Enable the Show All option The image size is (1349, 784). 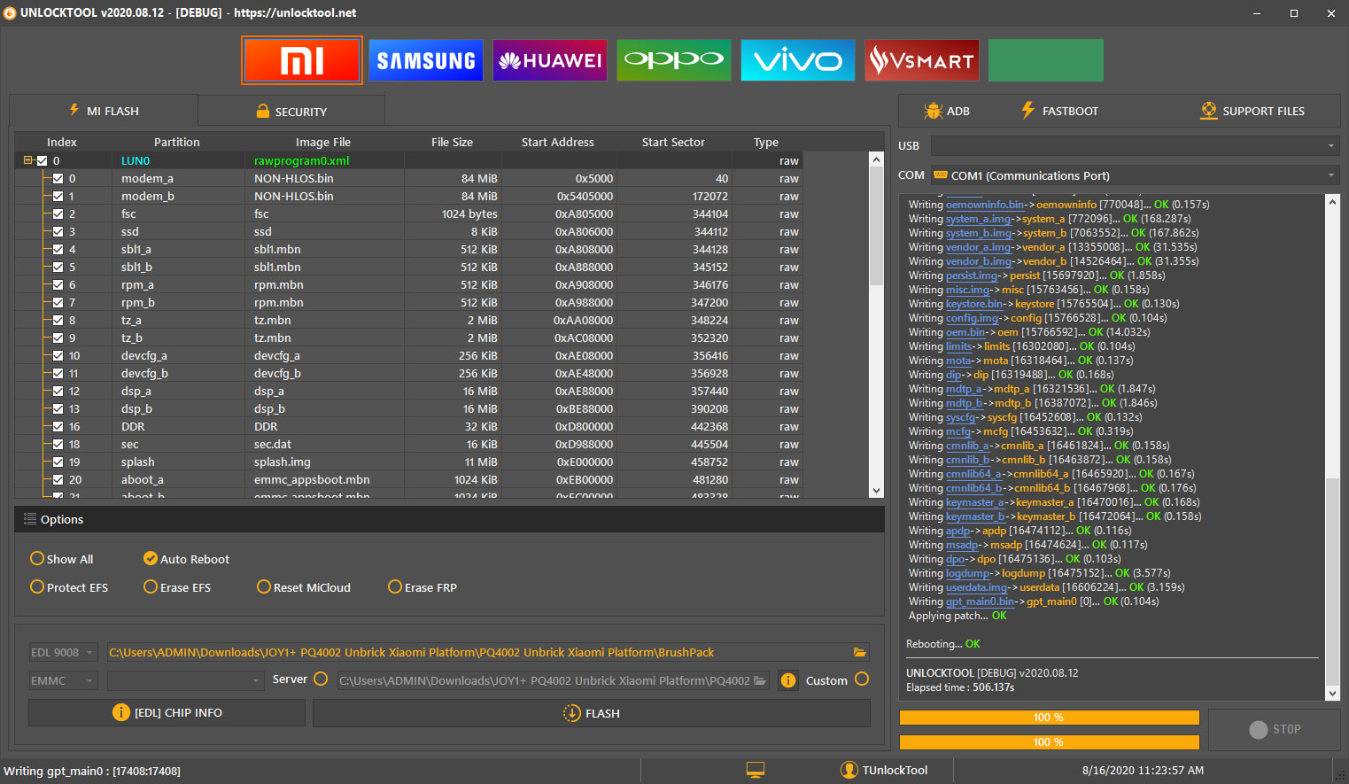point(37,558)
